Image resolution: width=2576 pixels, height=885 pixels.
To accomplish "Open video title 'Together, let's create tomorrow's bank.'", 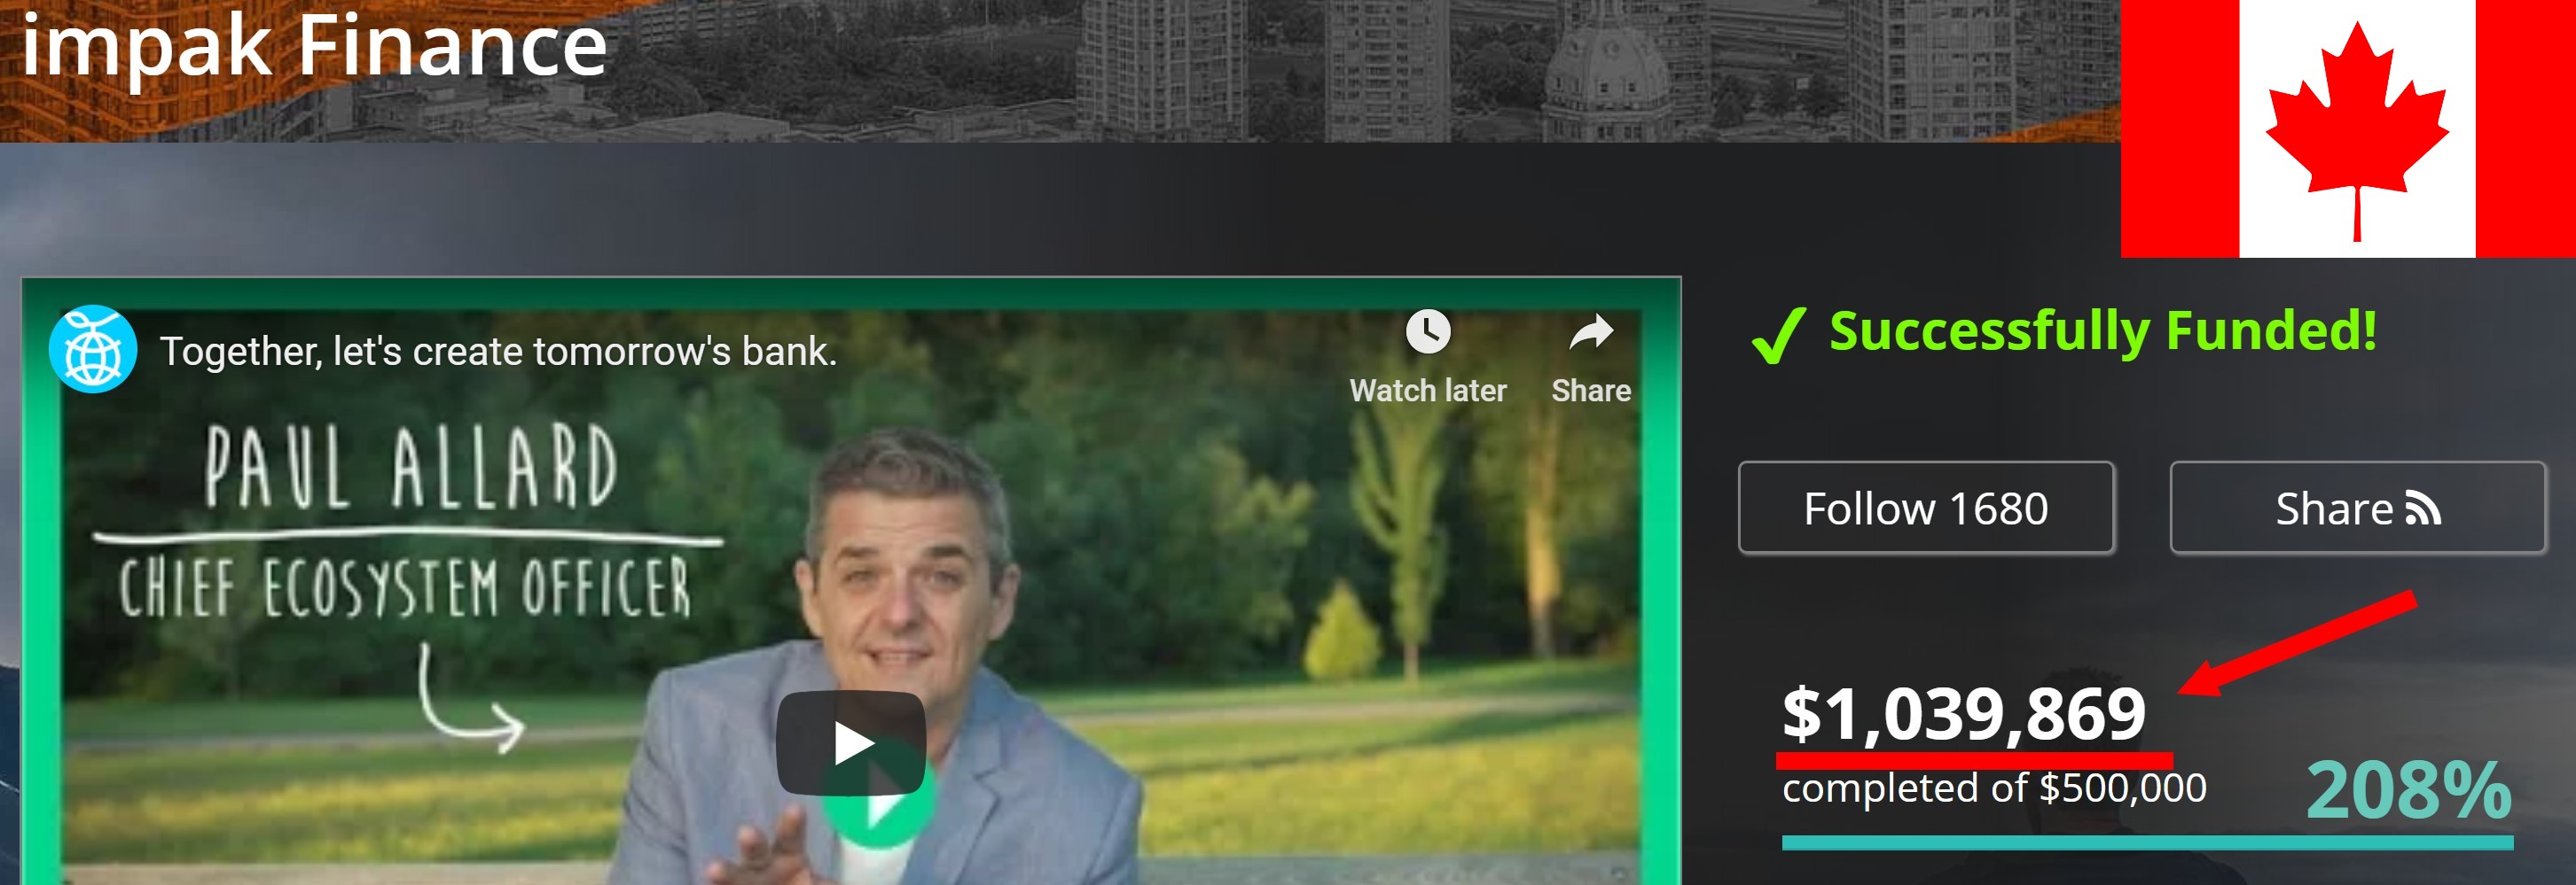I will pyautogui.click(x=498, y=352).
